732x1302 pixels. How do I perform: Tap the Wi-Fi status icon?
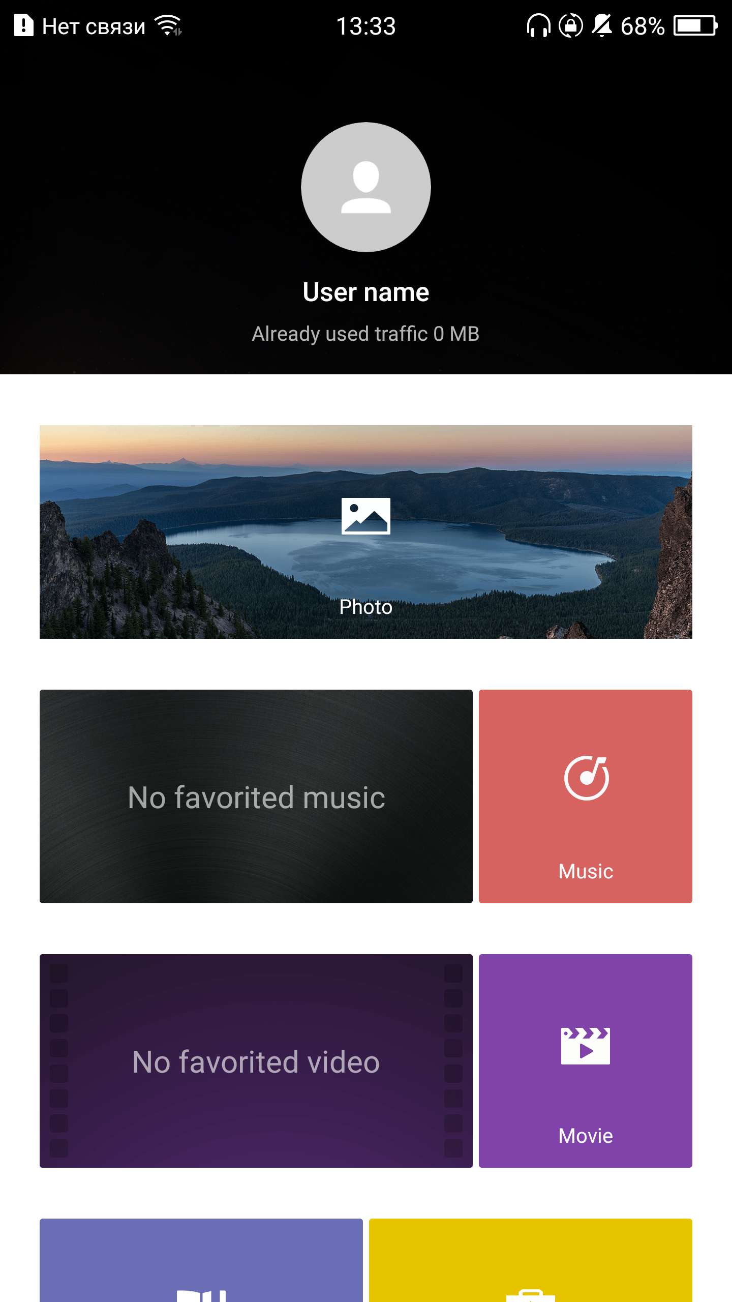point(168,25)
